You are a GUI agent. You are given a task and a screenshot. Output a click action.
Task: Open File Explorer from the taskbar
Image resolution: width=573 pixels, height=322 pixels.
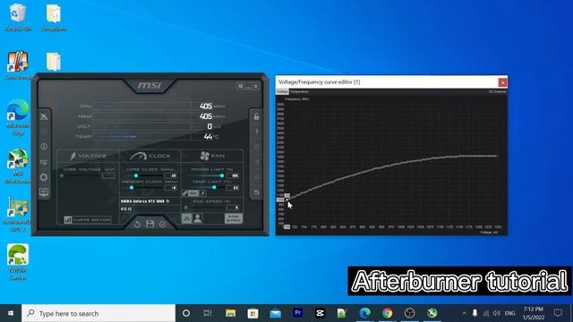coord(231,313)
